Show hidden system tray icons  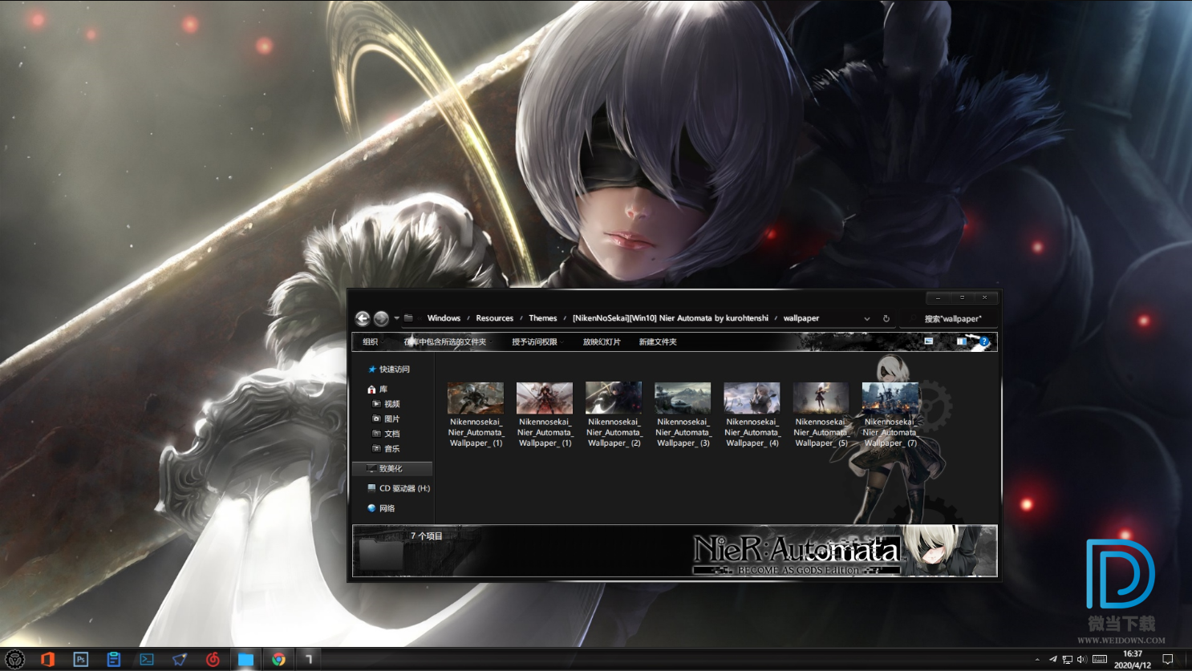(1037, 660)
